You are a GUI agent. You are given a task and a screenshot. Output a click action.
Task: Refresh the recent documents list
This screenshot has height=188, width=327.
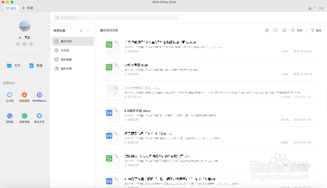tap(275, 30)
